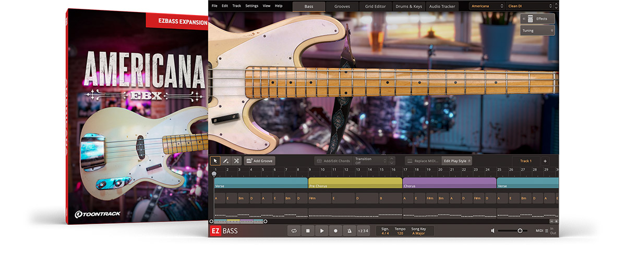This screenshot has width=626, height=254.
Task: Click the Effects pedal icon
Action: click(531, 19)
